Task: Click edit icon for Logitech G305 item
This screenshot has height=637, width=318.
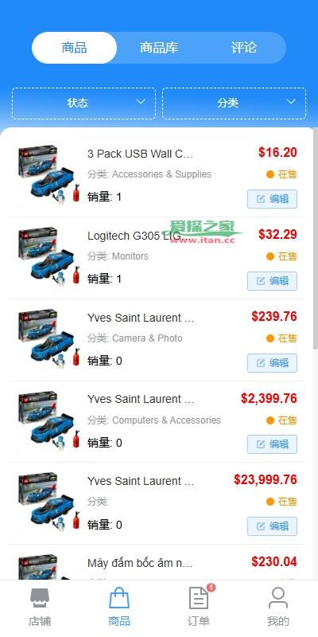Action: [261, 281]
